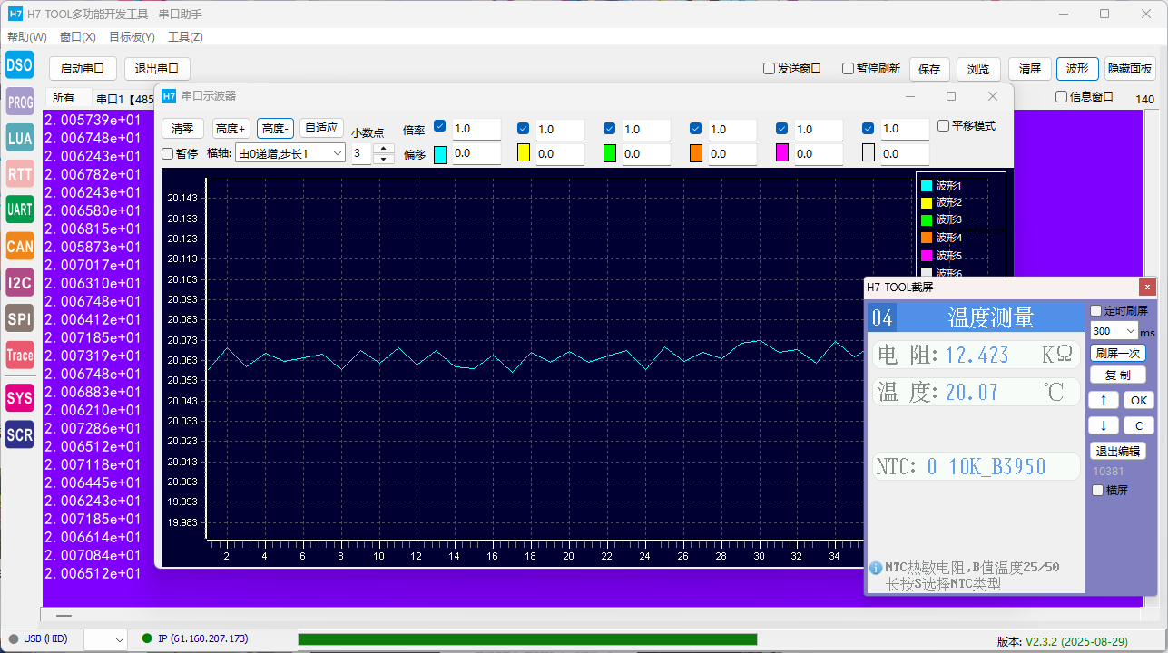Select the PROG programmer sidebar icon
Screen dimensions: 1168x653
pyautogui.click(x=20, y=102)
